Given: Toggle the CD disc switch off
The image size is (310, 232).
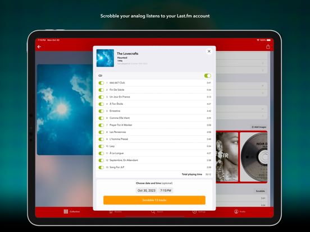Looking at the screenshot, I should click(208, 76).
